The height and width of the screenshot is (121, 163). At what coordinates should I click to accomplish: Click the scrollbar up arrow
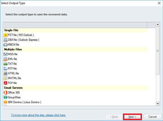click(x=158, y=24)
